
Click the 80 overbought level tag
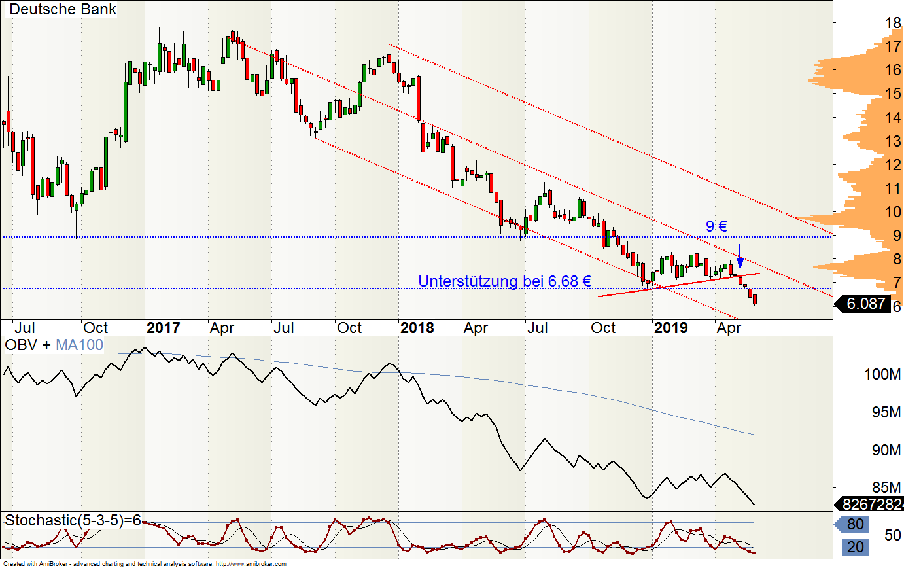point(854,524)
